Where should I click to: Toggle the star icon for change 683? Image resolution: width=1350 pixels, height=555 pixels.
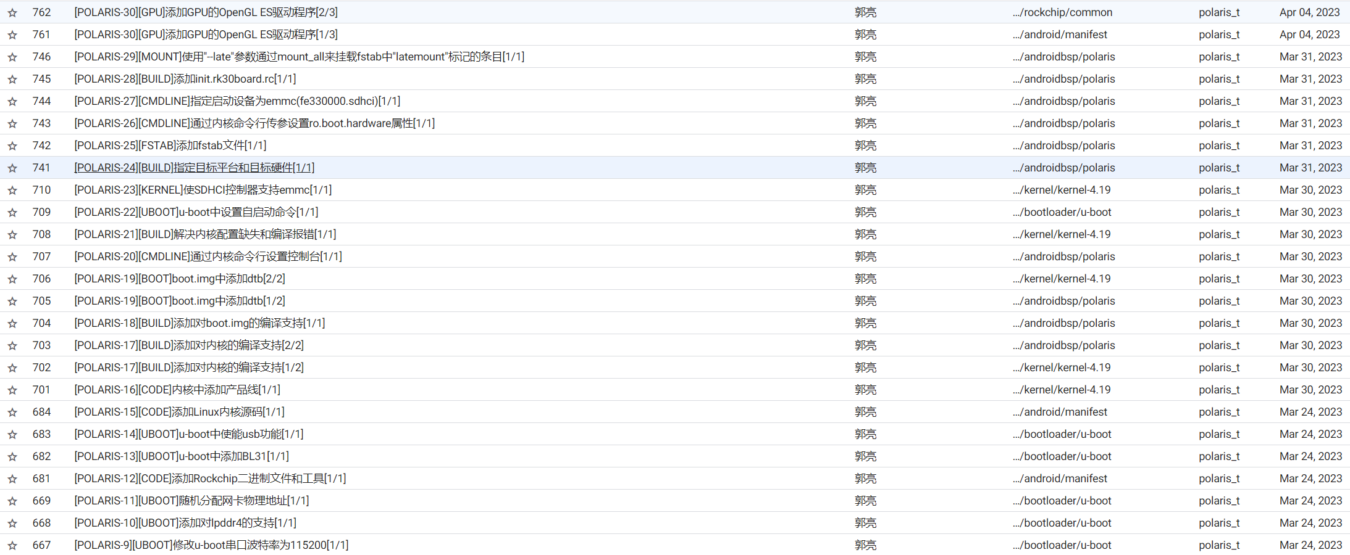point(12,434)
